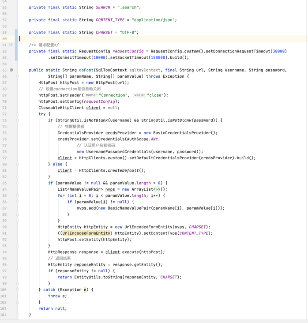
Task: Collapse the paramValue null-check block at line 83
Action: (18, 183)
